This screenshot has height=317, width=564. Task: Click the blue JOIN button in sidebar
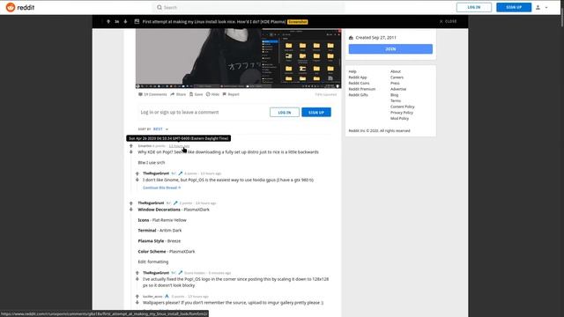click(x=390, y=49)
